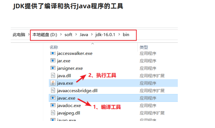Viewport: 215px width, 128px height.
Task: Click the bin breadcrumb segment
Action: pos(126,35)
